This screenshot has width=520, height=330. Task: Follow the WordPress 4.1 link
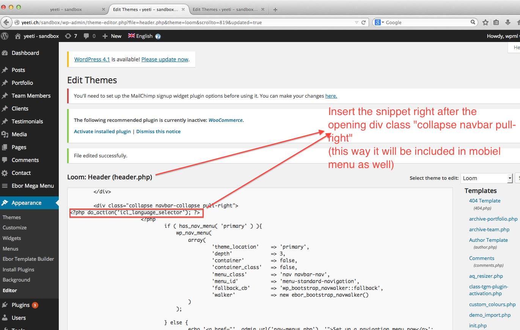(x=92, y=59)
